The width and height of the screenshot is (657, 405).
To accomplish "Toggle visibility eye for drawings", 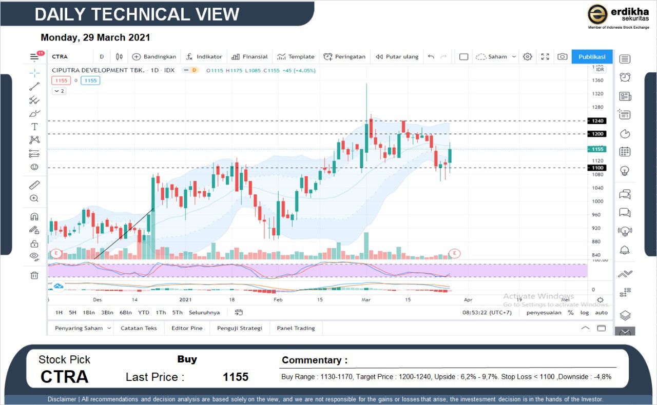I will point(34,256).
